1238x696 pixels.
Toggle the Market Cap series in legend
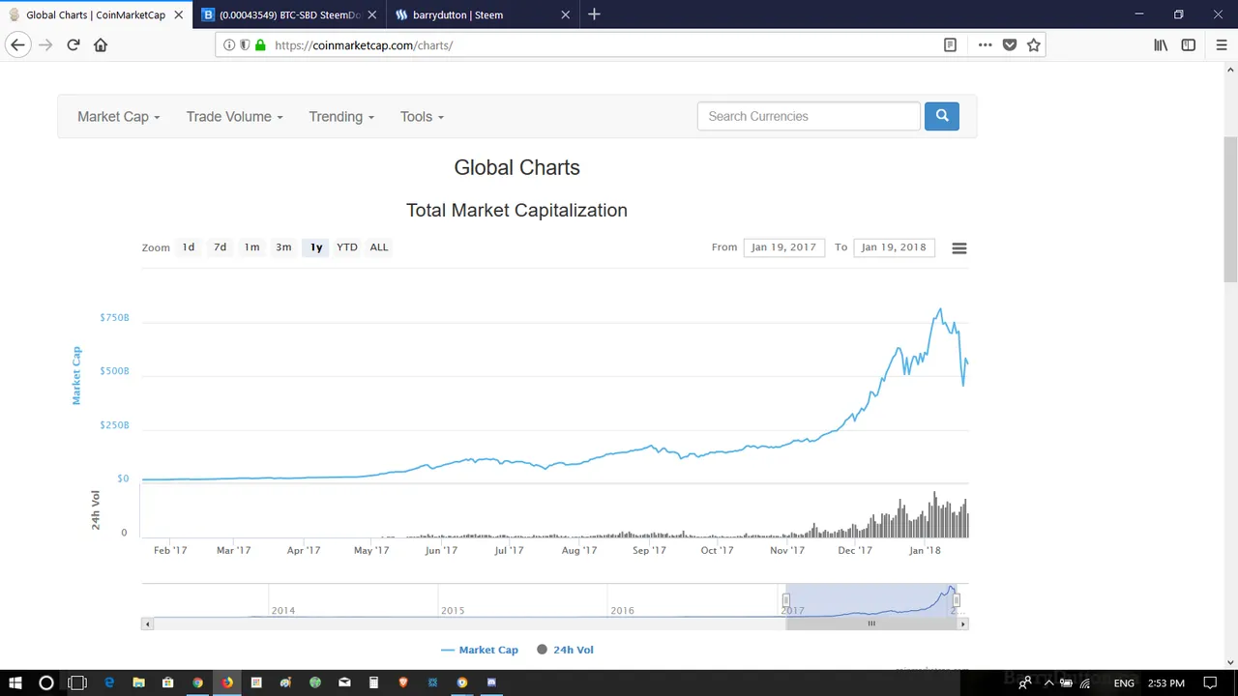coord(480,650)
